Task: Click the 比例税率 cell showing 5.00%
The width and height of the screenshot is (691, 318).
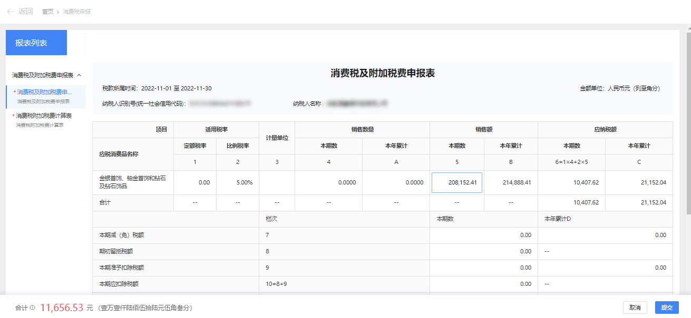Action: pyautogui.click(x=237, y=183)
